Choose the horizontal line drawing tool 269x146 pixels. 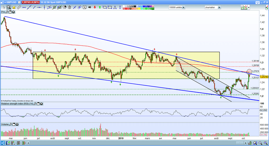[24, 8]
